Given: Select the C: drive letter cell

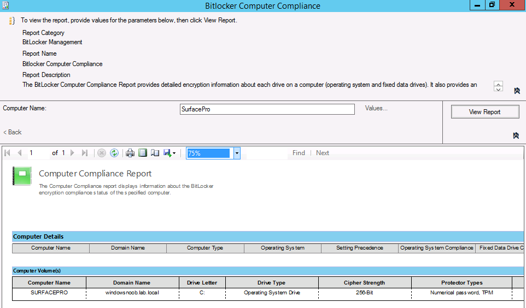Looking at the screenshot, I should pyautogui.click(x=202, y=293).
